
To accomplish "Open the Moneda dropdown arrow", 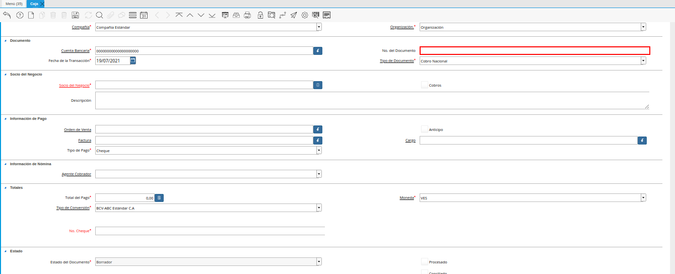I will [643, 198].
